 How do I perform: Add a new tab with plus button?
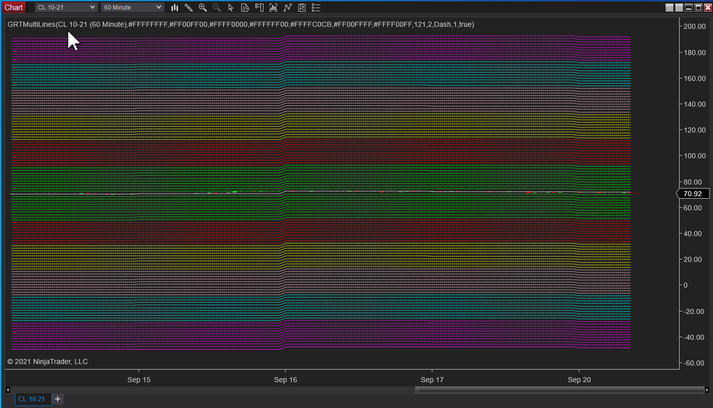58,399
